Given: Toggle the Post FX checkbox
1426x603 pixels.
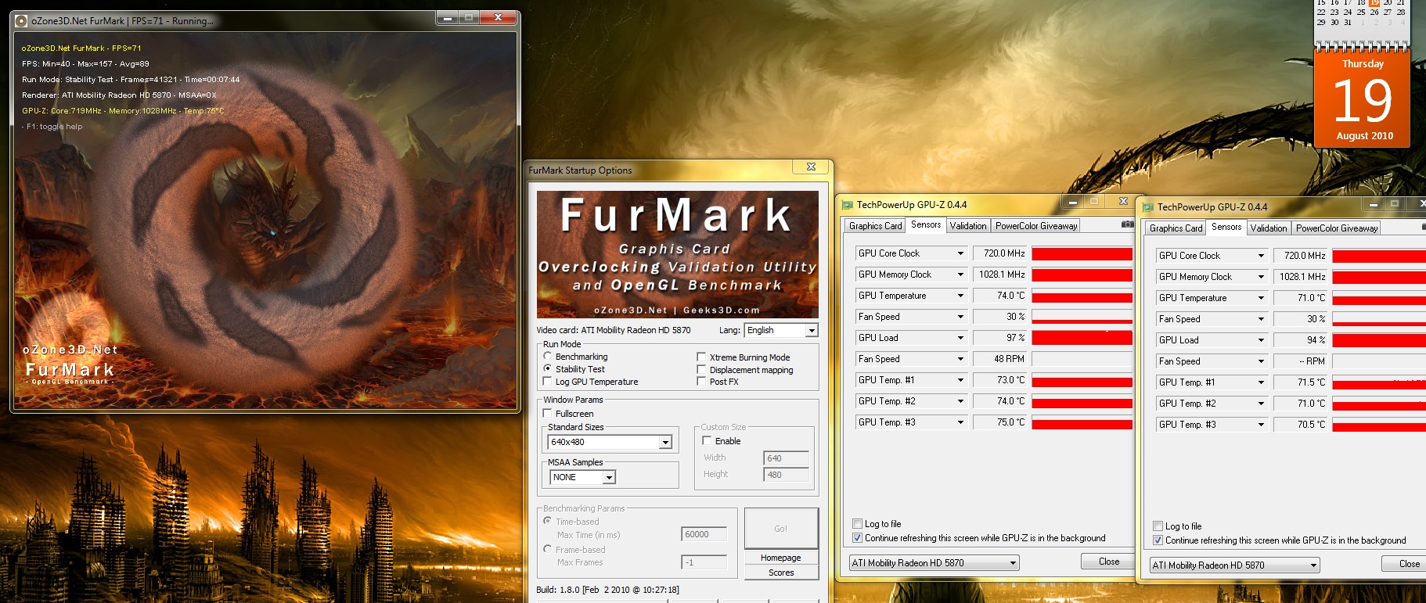Looking at the screenshot, I should tap(702, 381).
